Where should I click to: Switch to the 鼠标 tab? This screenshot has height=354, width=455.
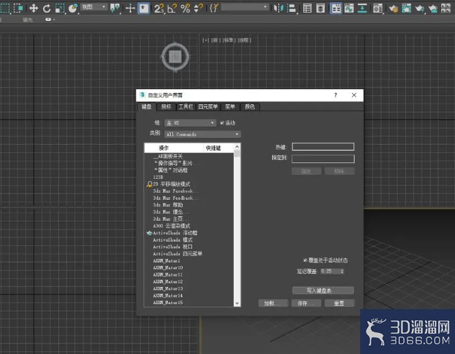point(166,107)
